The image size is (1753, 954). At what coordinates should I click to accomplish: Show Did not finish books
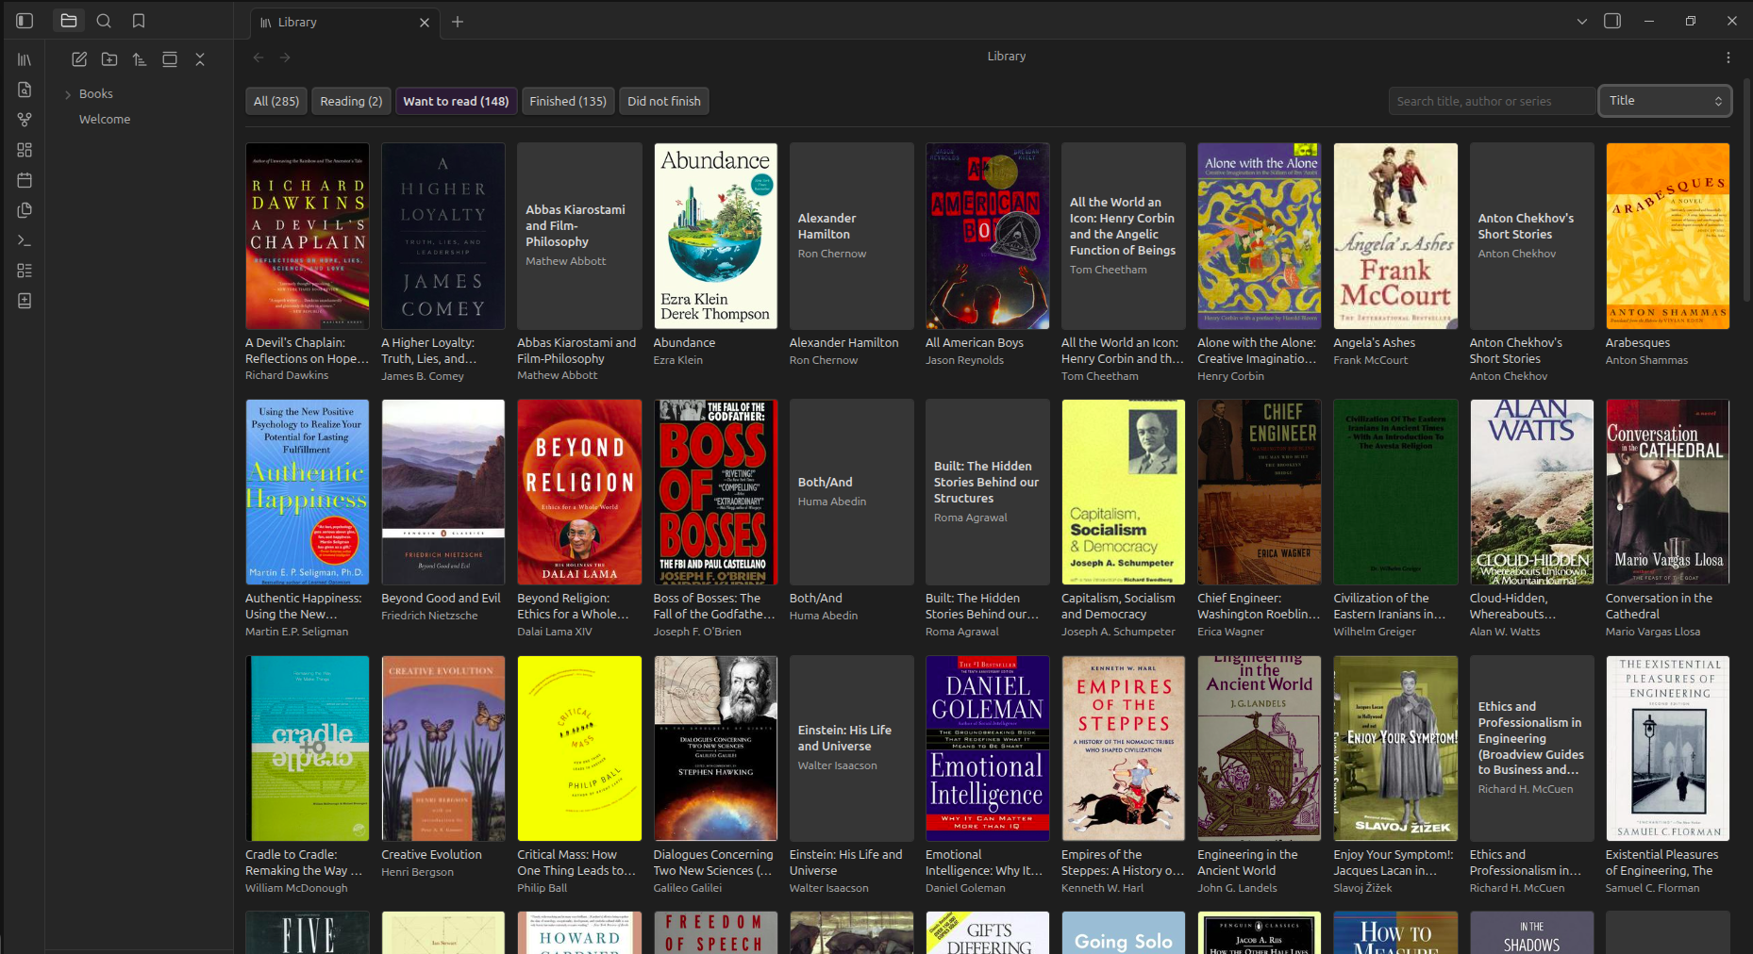pos(664,101)
